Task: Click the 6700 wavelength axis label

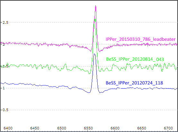Action: pos(168,128)
